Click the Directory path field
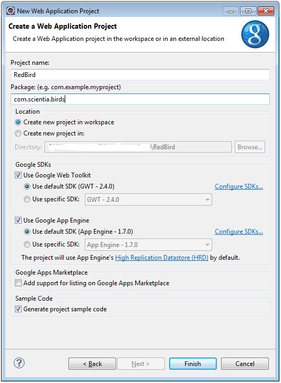 click(138, 147)
